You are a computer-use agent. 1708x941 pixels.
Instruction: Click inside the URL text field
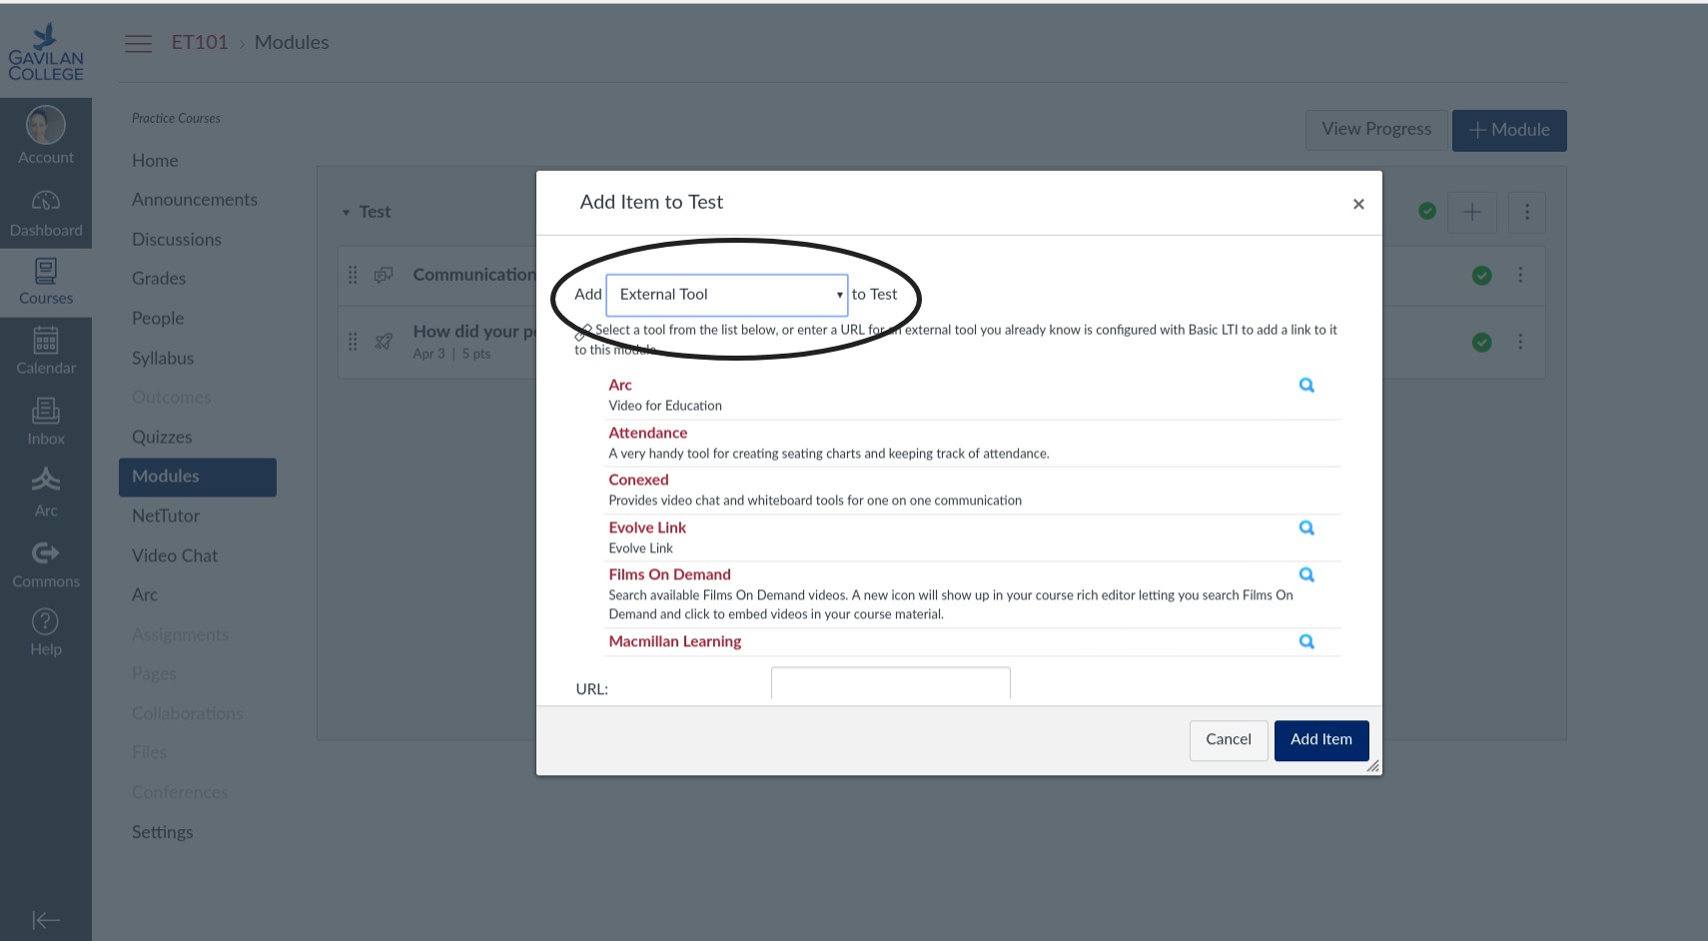coord(890,684)
